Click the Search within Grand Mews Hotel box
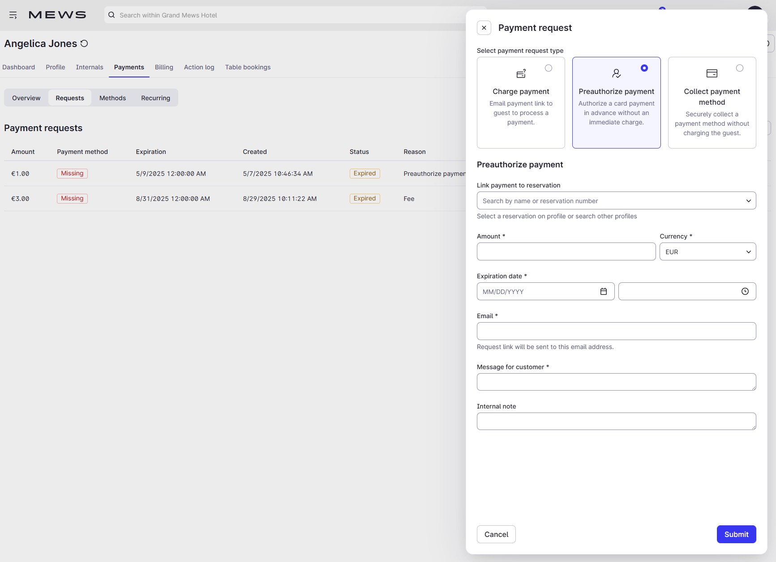776x562 pixels. point(296,15)
